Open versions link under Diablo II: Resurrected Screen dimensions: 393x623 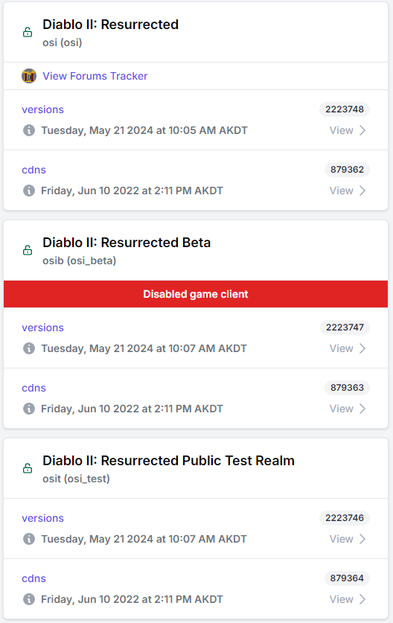click(x=42, y=109)
